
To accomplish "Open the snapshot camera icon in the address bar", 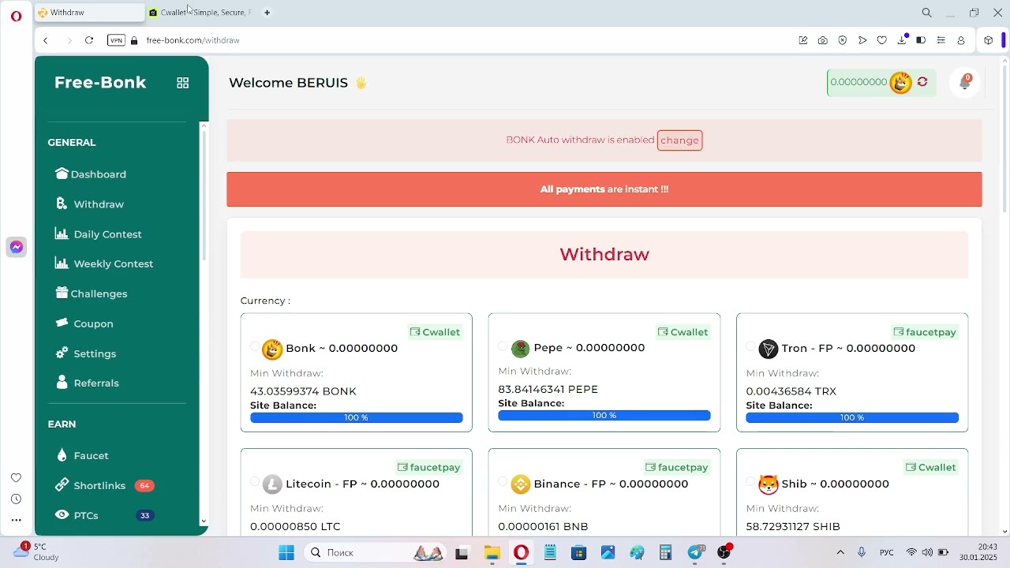I will 823,40.
